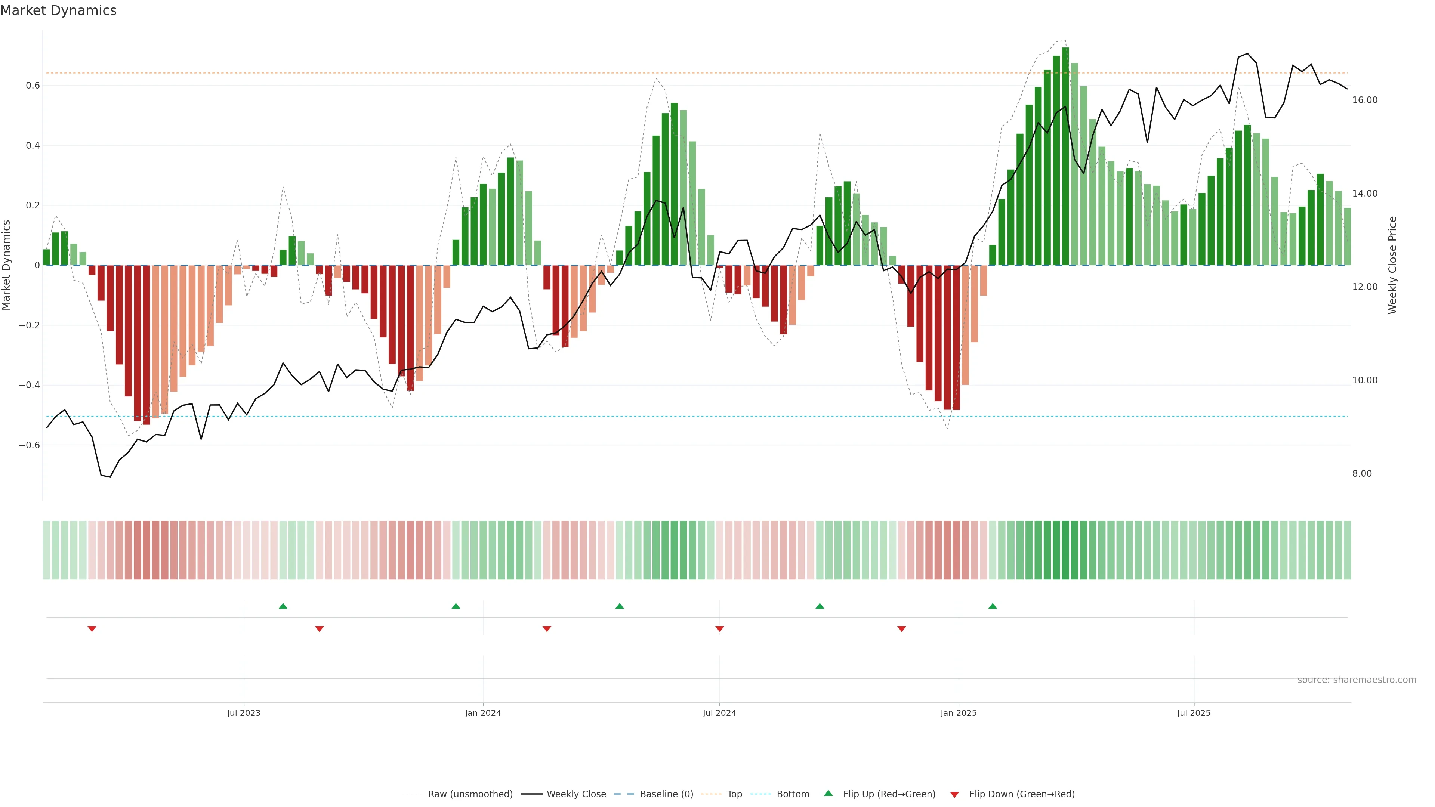
Task: Click the earliest red Flip Down marker
Action: 92,629
